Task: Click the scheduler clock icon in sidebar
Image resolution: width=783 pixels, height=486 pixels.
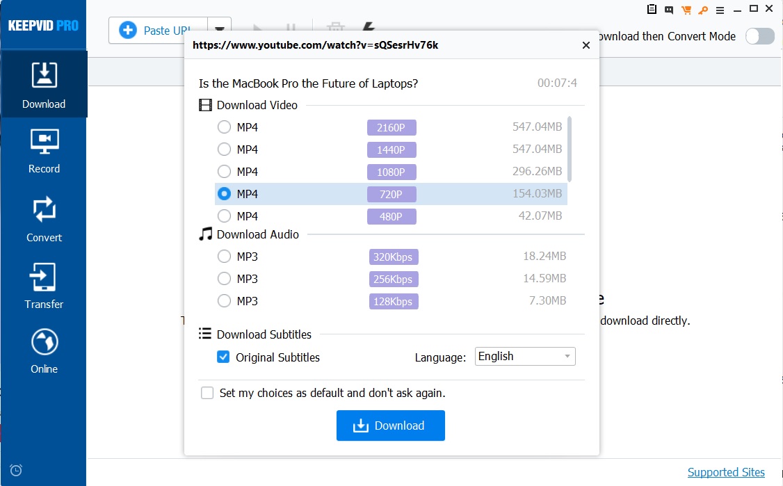Action: [x=16, y=470]
